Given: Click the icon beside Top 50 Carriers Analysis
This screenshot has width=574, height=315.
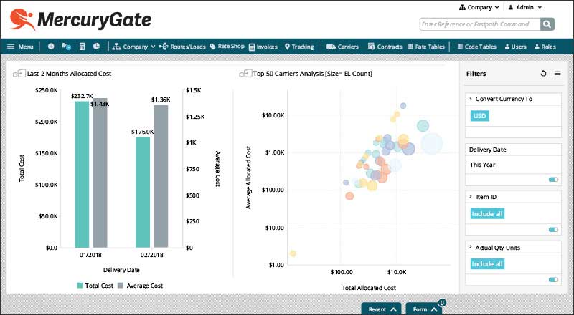Looking at the screenshot, I should 245,74.
